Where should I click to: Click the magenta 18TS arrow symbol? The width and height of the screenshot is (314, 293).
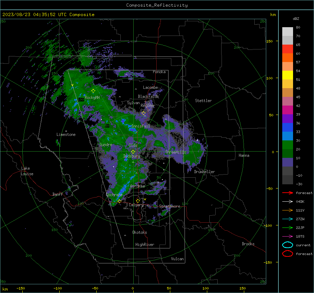287,237
